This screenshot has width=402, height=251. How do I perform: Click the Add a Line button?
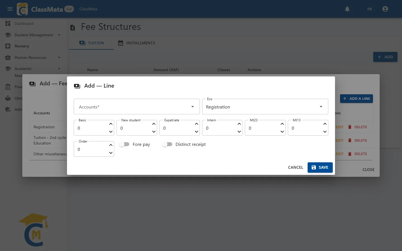[356, 98]
